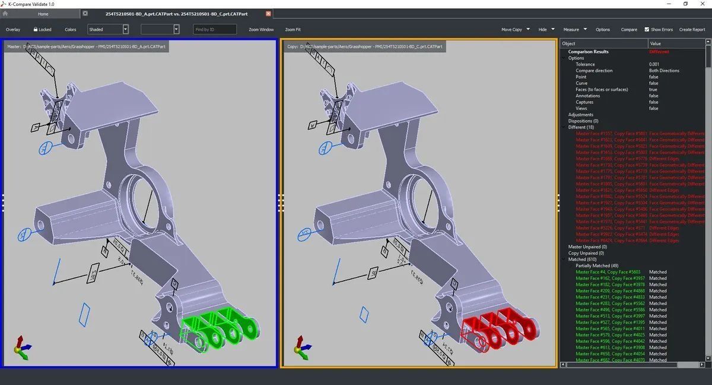712x385 pixels.
Task: Click the gear icon beside comparison tab
Action: (x=85, y=13)
